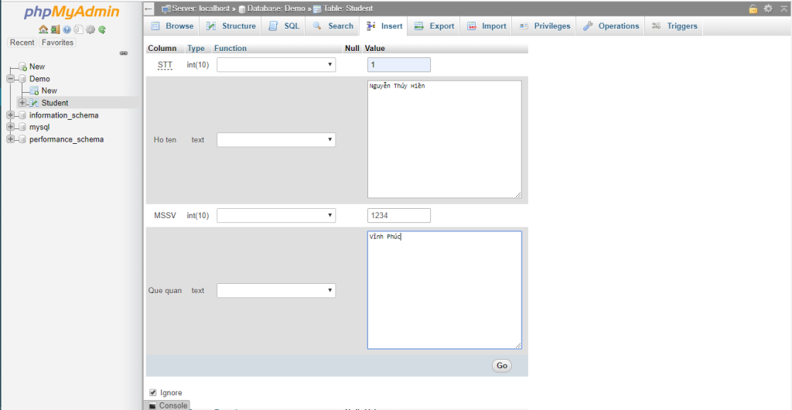Click the page lock icon in top bar

(753, 9)
